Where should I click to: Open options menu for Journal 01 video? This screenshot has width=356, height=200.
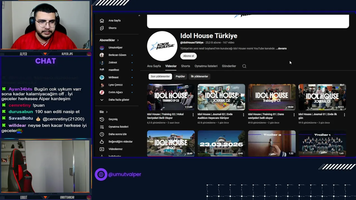pyautogui.click(x=344, y=114)
